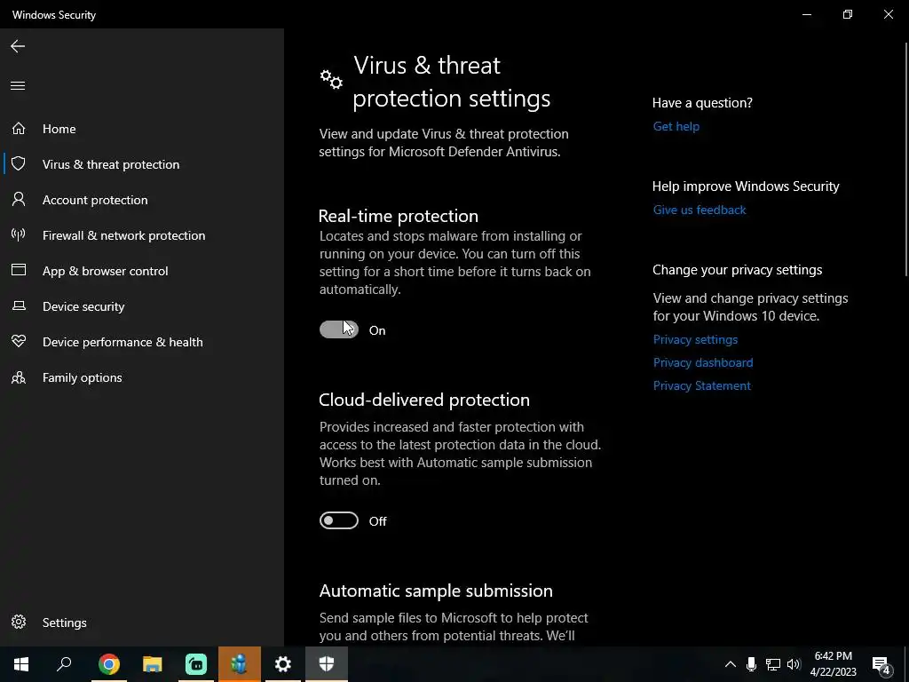Open Device security section
The width and height of the screenshot is (909, 682).
click(x=83, y=306)
